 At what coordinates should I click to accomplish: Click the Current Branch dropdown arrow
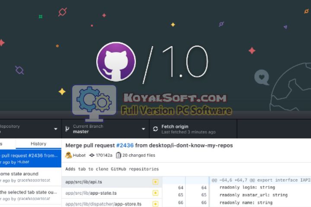(143, 129)
